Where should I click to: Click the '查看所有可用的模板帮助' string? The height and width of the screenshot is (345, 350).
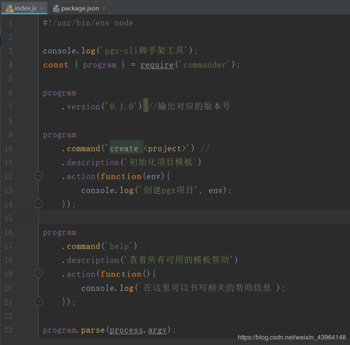(x=179, y=260)
